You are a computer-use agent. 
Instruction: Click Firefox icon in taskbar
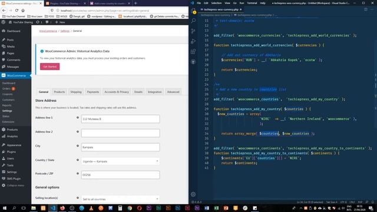tap(62, 208)
